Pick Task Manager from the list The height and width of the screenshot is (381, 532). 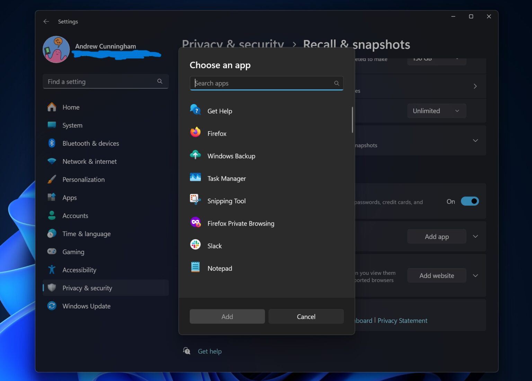pyautogui.click(x=226, y=178)
